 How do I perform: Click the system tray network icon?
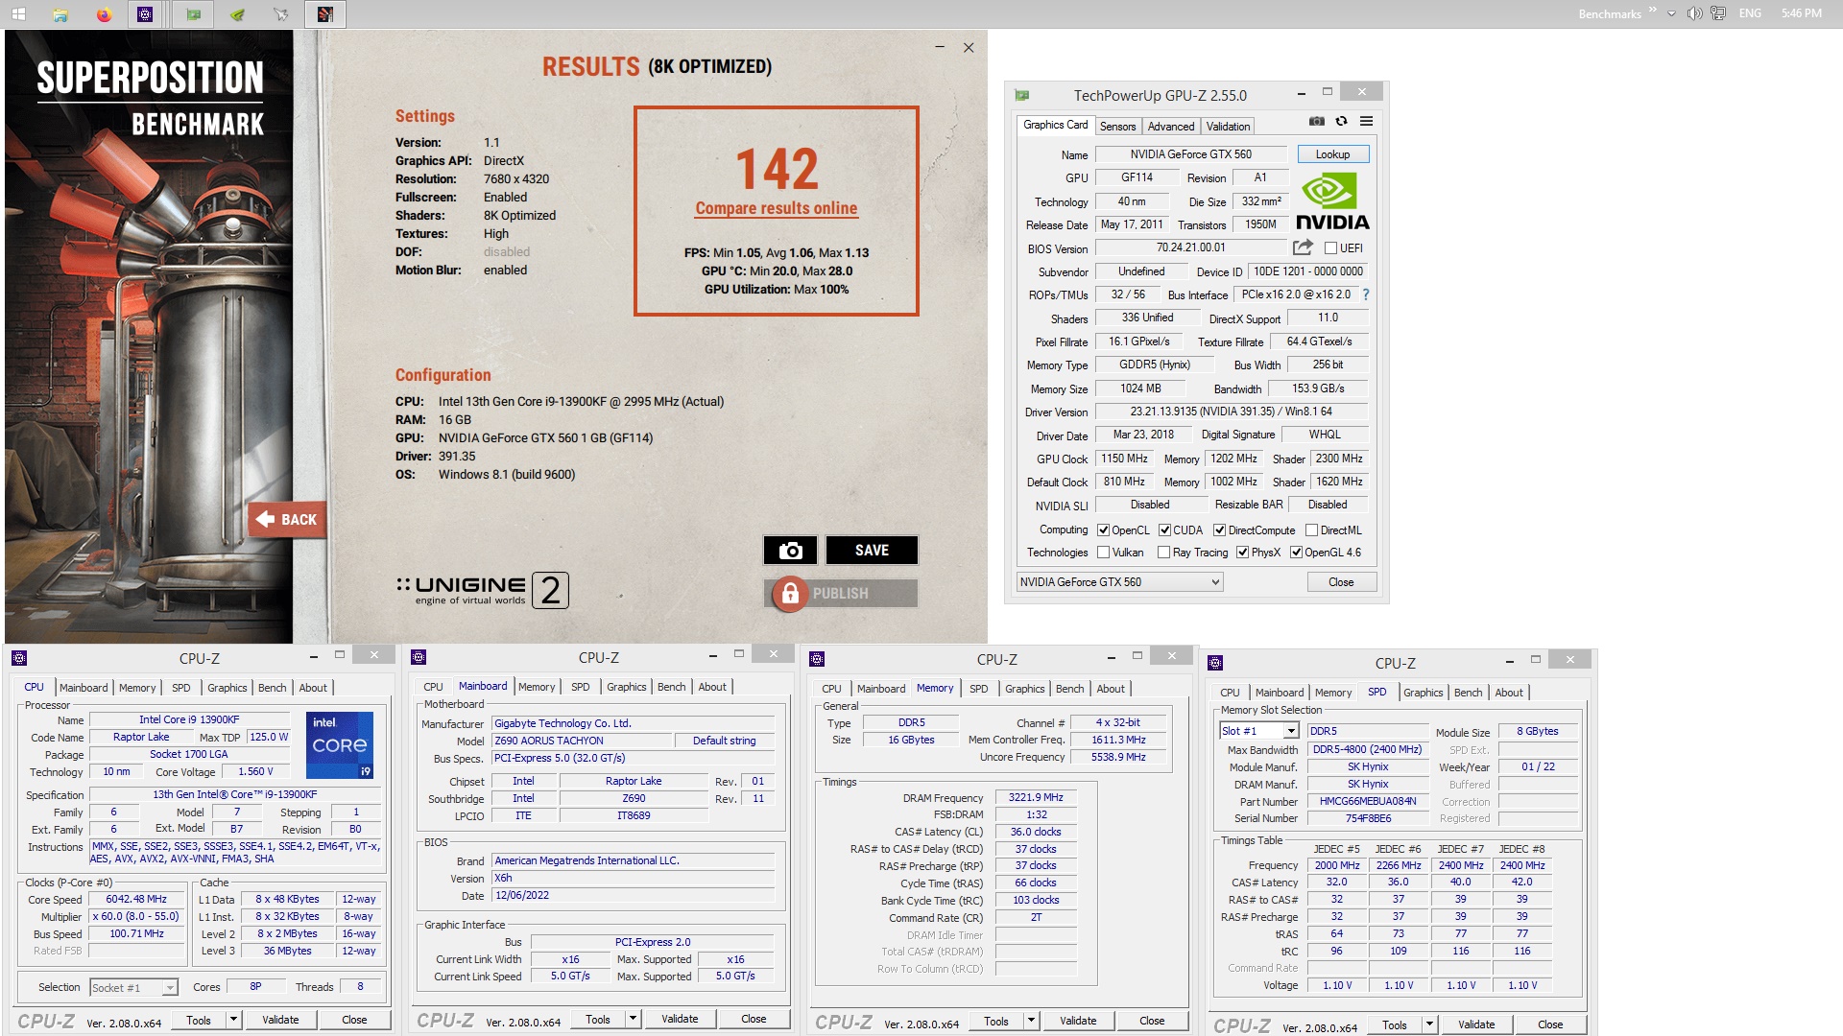pos(1718,13)
